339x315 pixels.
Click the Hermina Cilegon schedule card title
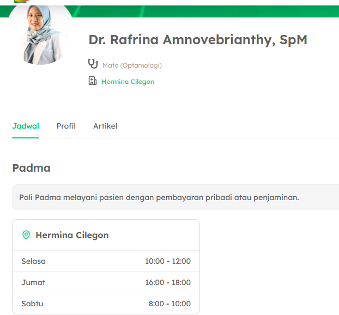(72, 235)
